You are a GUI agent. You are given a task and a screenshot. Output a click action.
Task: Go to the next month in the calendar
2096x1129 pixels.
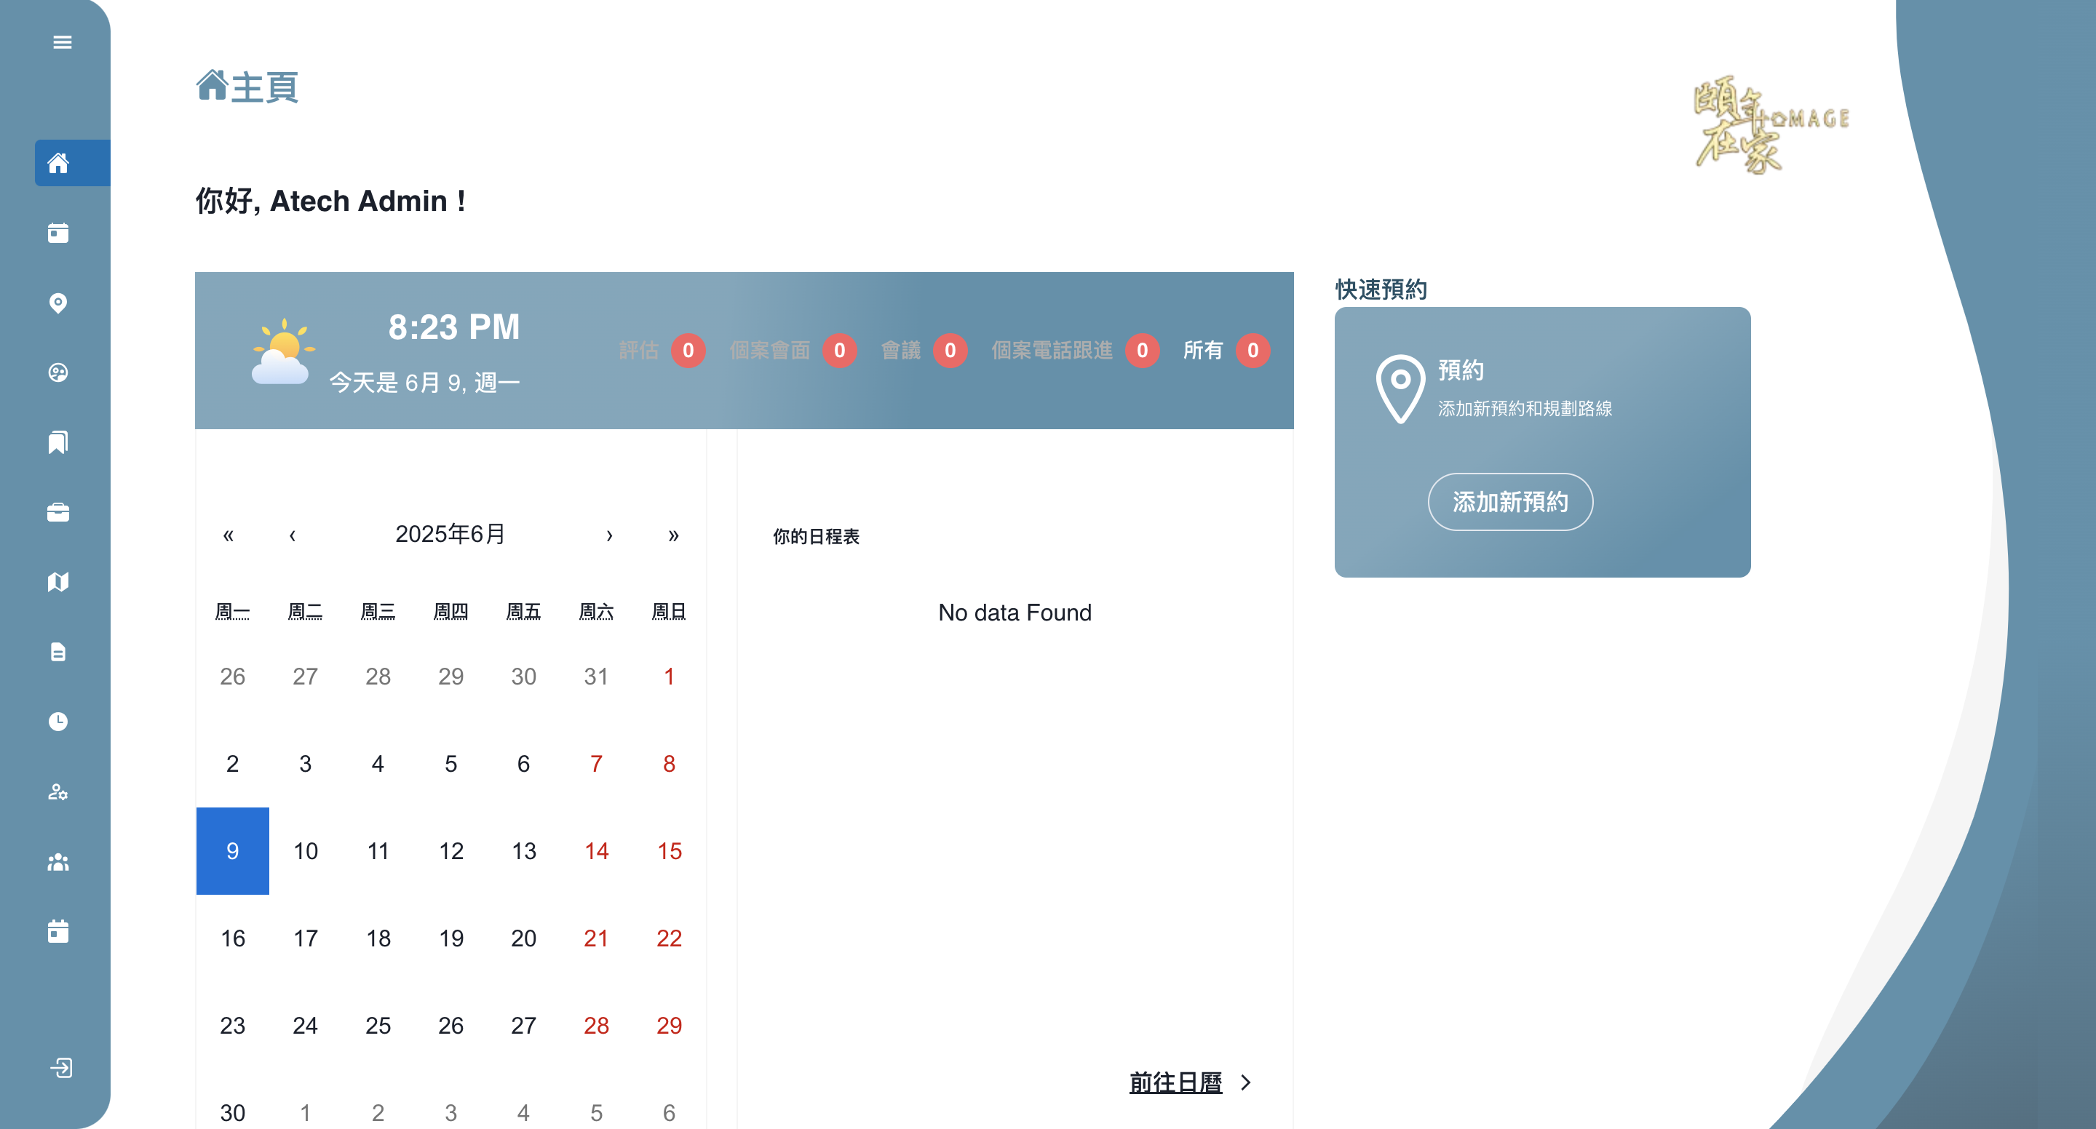point(608,535)
